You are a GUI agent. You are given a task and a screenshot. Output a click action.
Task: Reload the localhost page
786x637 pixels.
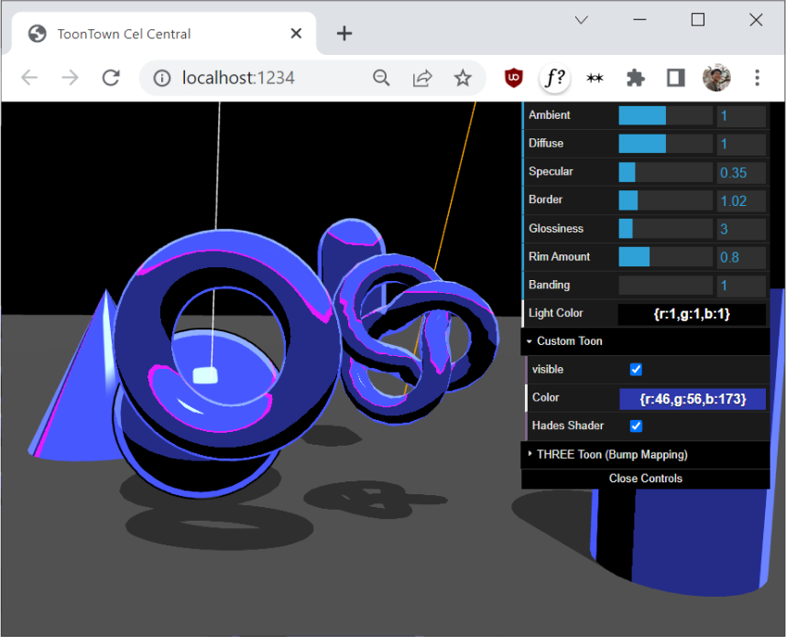click(x=111, y=78)
